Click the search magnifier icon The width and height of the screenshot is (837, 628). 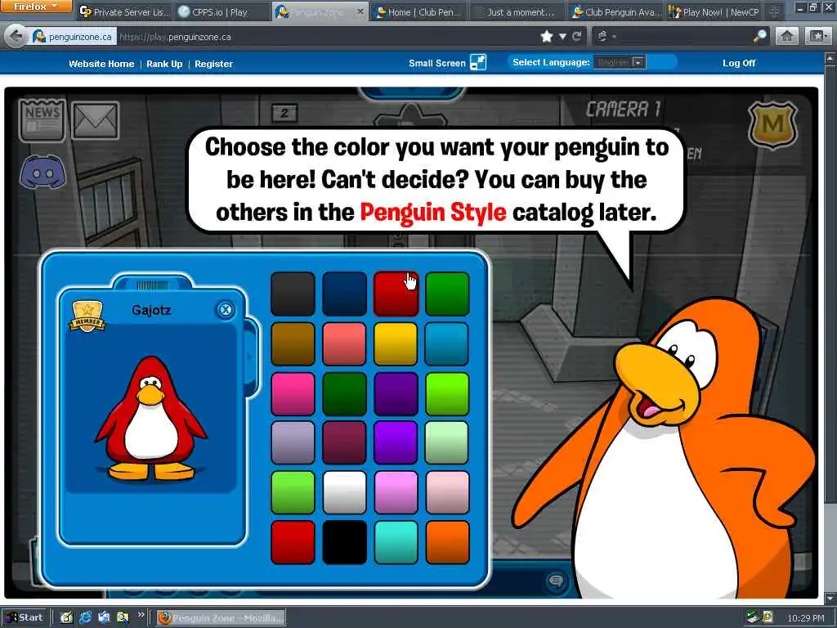(759, 36)
